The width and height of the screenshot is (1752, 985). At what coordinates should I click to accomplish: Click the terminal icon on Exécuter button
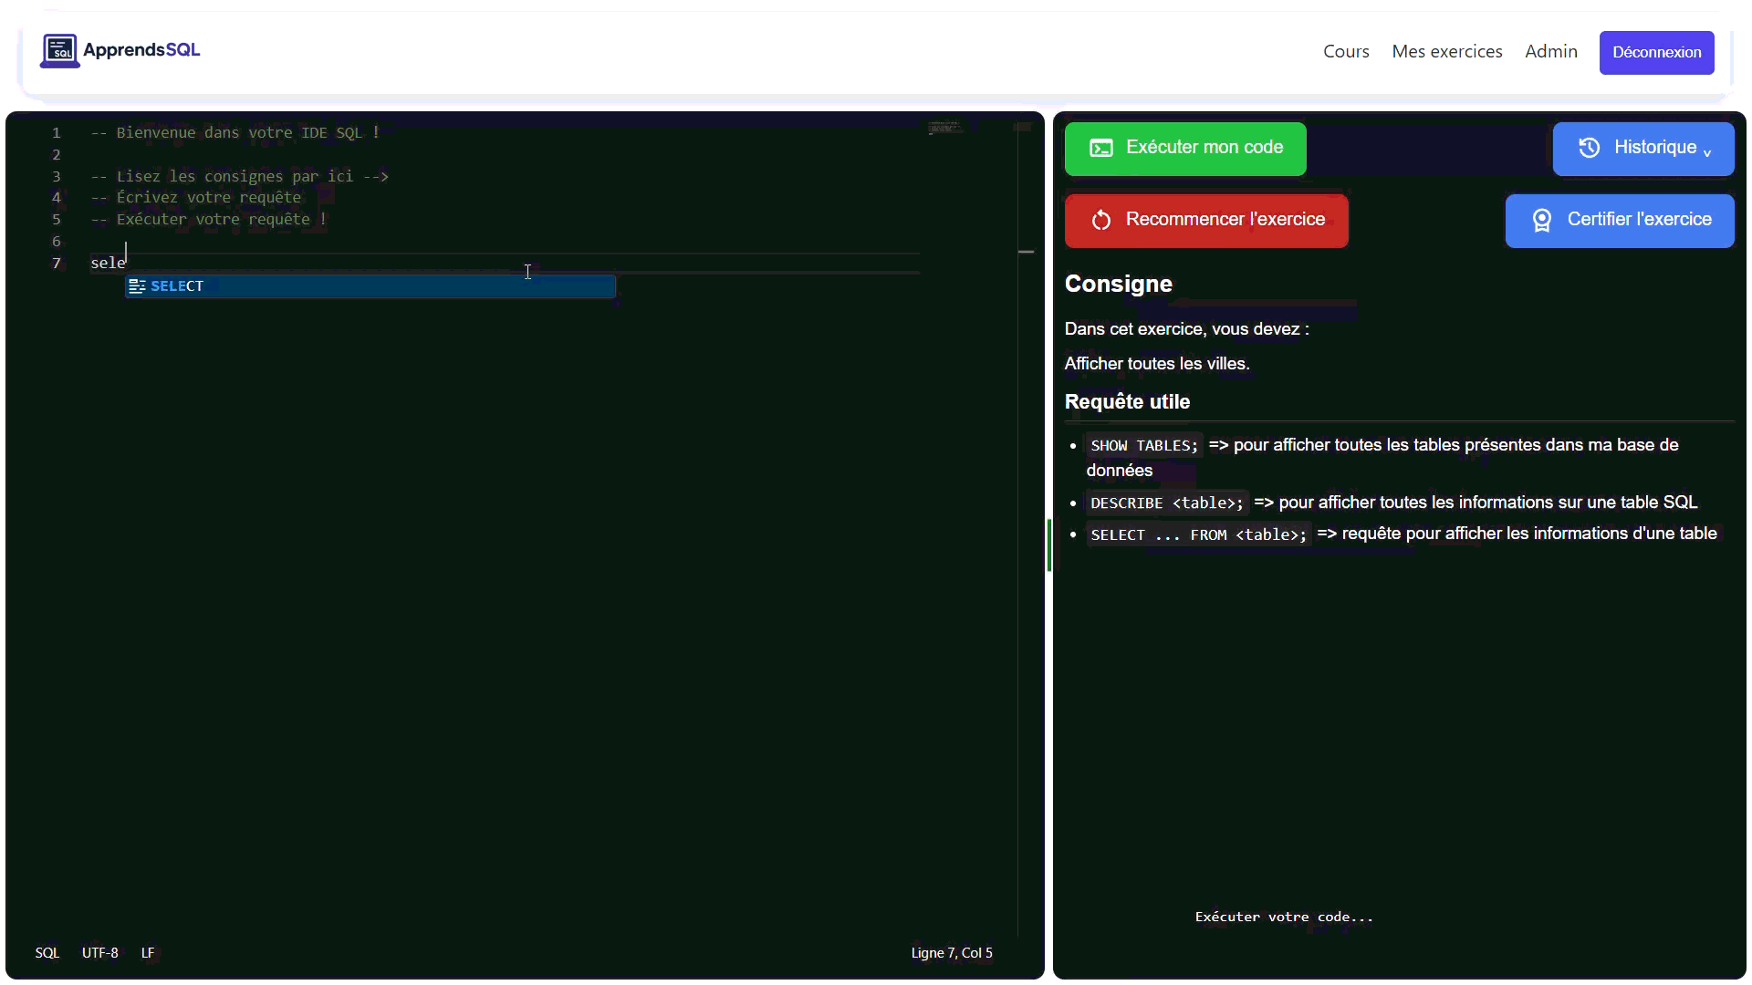1101,149
